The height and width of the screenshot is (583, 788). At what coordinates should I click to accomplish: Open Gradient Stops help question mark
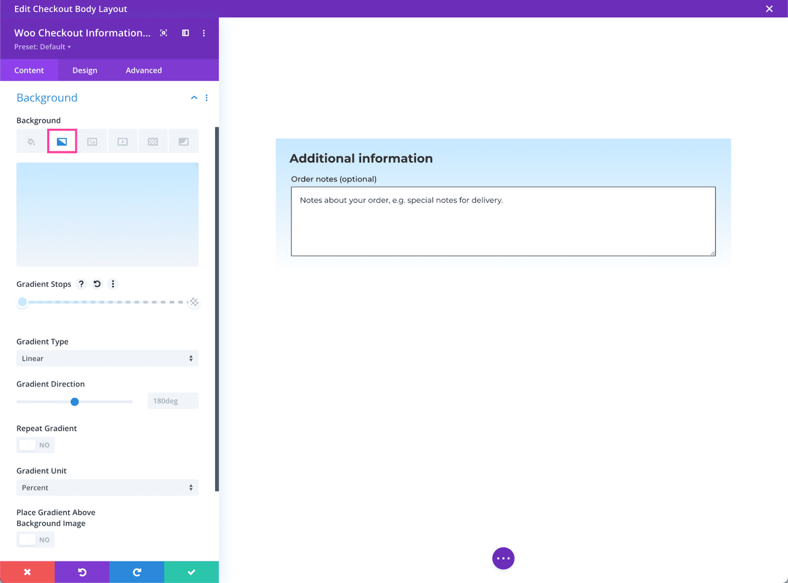tap(81, 284)
